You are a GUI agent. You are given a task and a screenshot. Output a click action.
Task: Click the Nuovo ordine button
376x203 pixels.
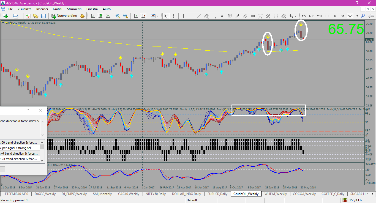pyautogui.click(x=64, y=16)
